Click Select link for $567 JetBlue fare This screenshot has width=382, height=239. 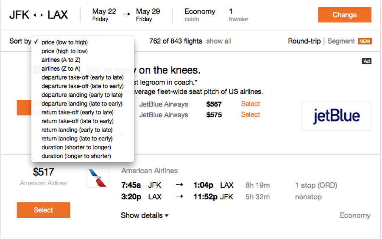click(x=250, y=104)
